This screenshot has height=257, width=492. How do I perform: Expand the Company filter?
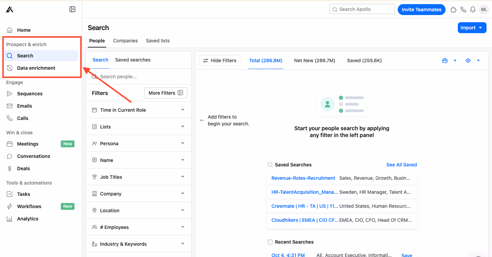coord(139,194)
